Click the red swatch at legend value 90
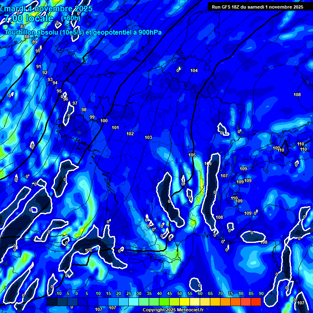313x313 pixels. pyautogui.click(x=256, y=302)
